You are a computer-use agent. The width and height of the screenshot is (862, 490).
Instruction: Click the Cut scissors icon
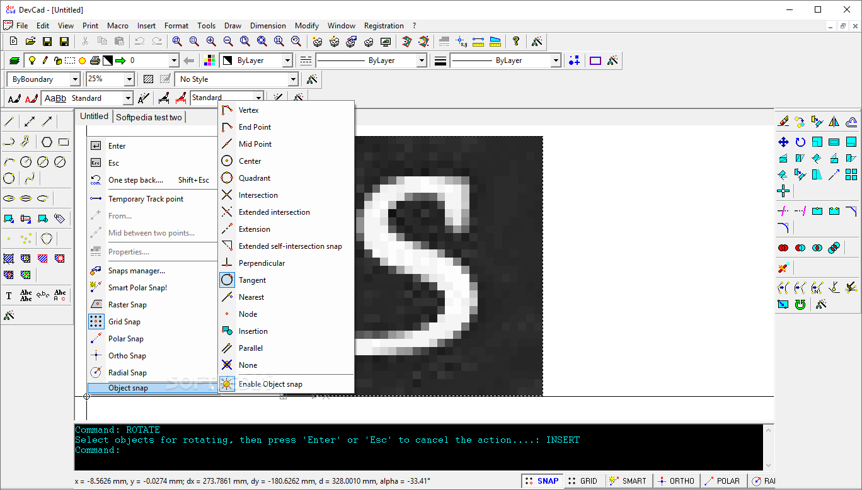[x=85, y=42]
